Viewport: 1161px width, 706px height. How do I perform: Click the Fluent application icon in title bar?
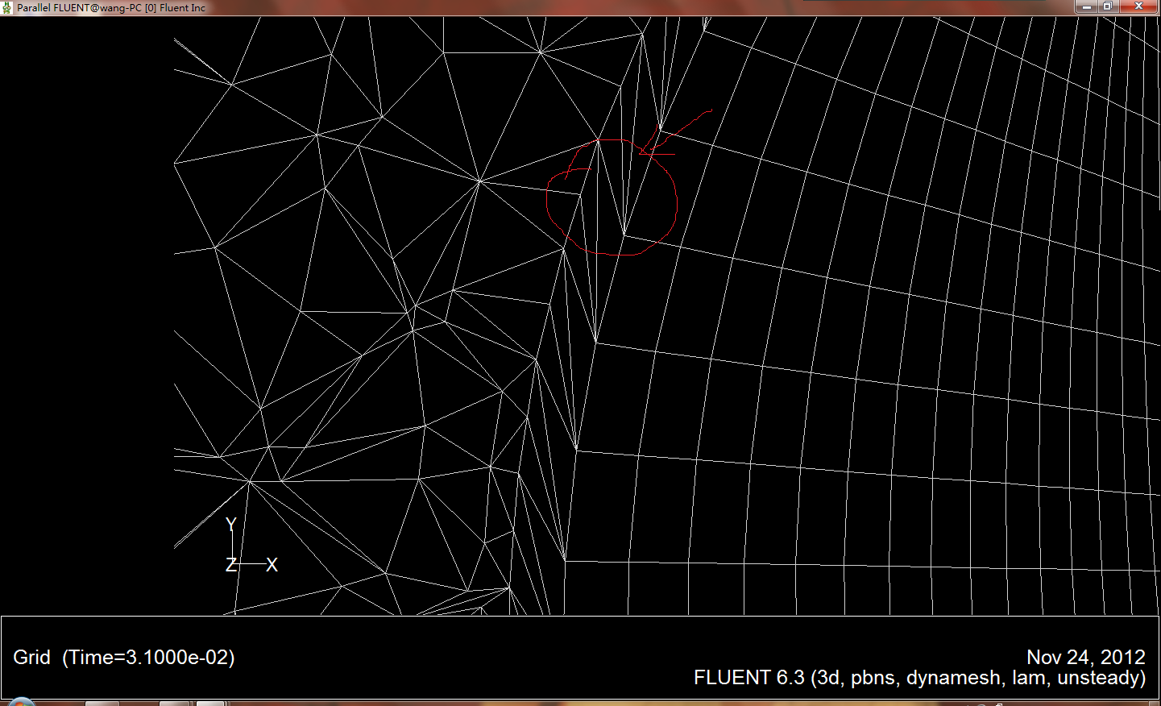click(x=7, y=7)
